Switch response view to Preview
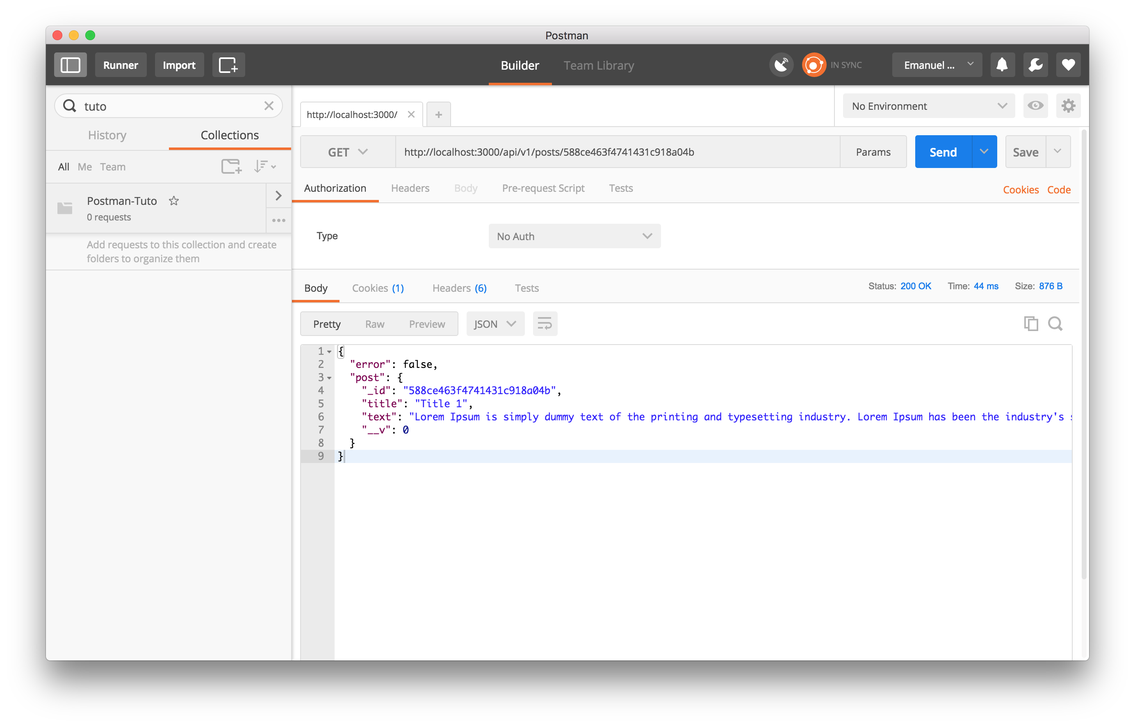 427,324
